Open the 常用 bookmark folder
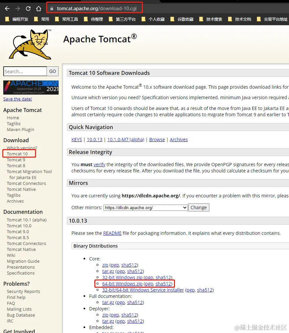The height and width of the screenshot is (333, 289). click(x=42, y=19)
